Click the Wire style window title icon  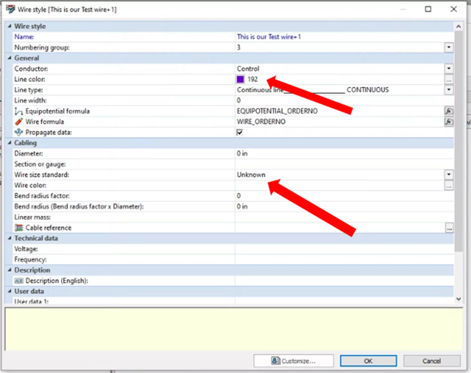[10, 9]
